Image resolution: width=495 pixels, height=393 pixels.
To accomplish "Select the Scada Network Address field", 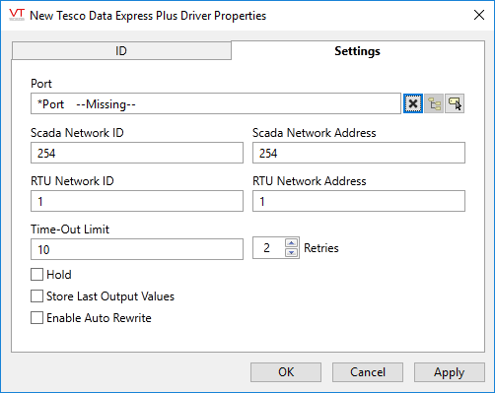I will point(359,153).
